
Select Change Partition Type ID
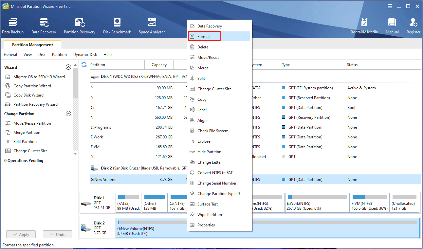click(x=219, y=194)
